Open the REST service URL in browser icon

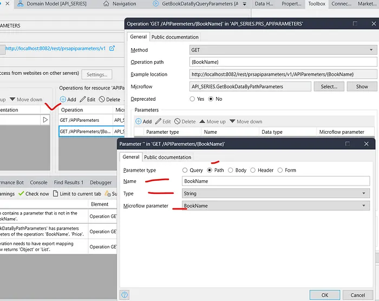(x=112, y=49)
